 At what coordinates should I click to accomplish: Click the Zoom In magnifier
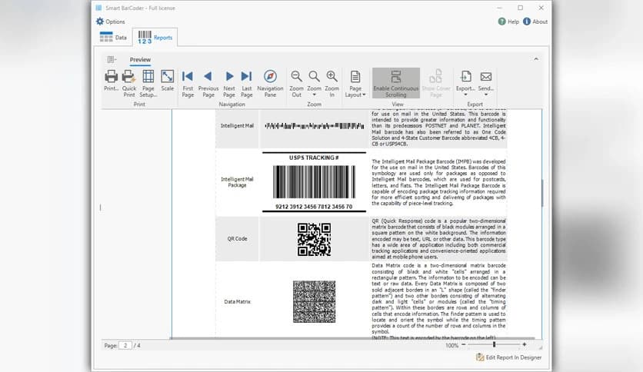point(331,77)
